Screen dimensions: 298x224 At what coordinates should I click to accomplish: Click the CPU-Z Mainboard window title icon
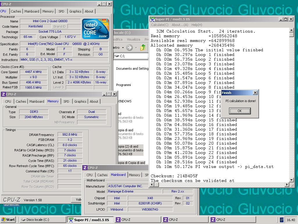pos(85,168)
